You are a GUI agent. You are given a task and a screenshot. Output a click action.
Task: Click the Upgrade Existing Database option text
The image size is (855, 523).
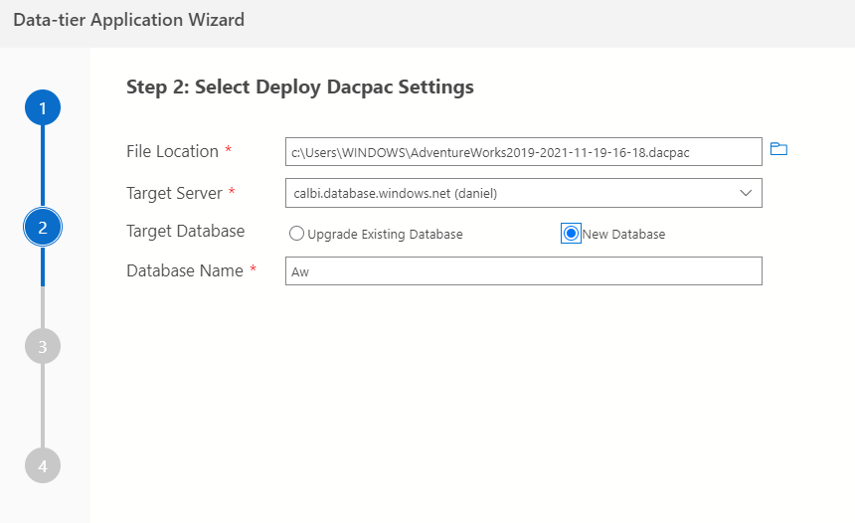[385, 235]
